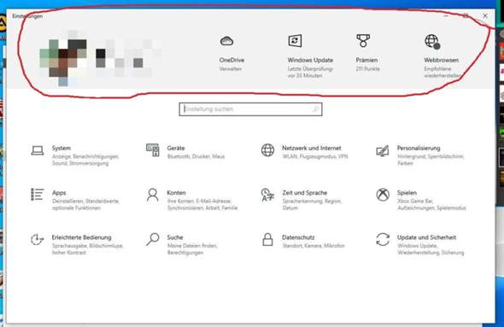Click 'Meine Dateien finden, Berechtigungen' description
The width and height of the screenshot is (504, 327).
192,249
